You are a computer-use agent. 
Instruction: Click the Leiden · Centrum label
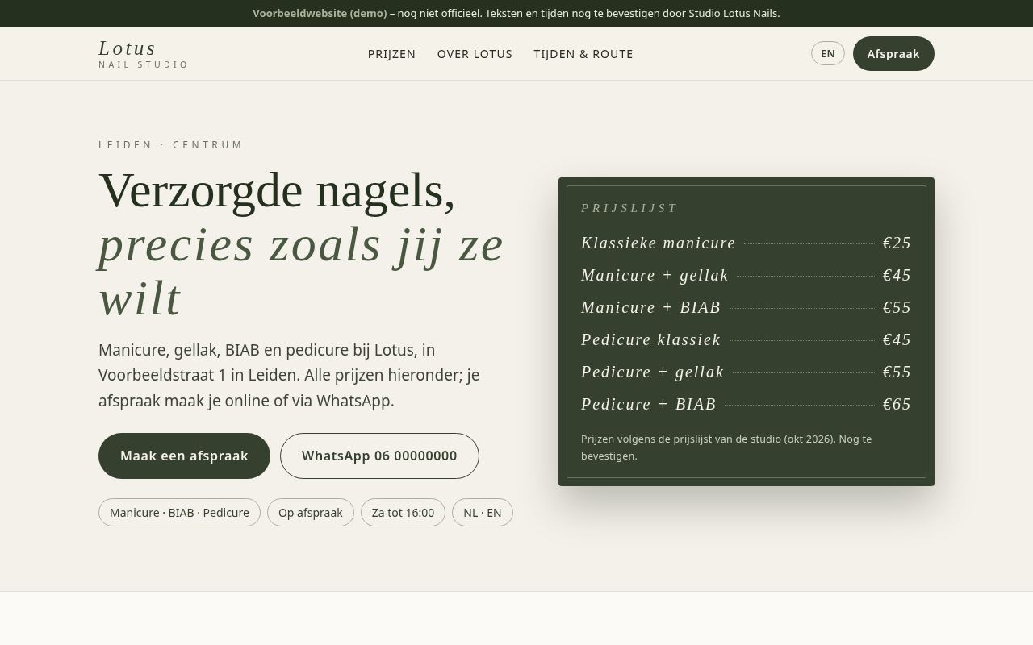(x=171, y=145)
